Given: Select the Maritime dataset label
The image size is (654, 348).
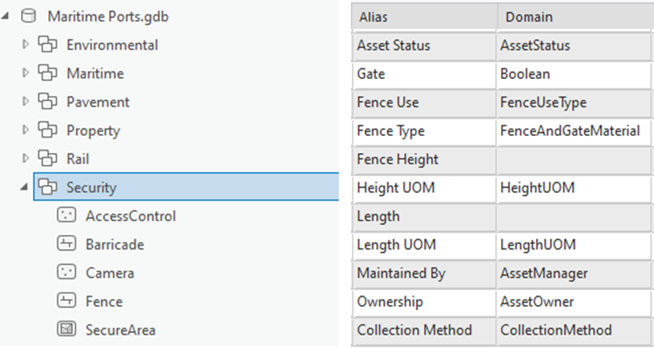Looking at the screenshot, I should [95, 74].
